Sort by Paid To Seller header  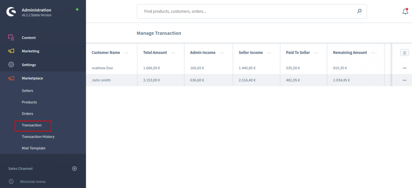[298, 52]
